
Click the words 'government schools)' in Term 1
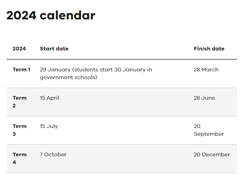68,78
